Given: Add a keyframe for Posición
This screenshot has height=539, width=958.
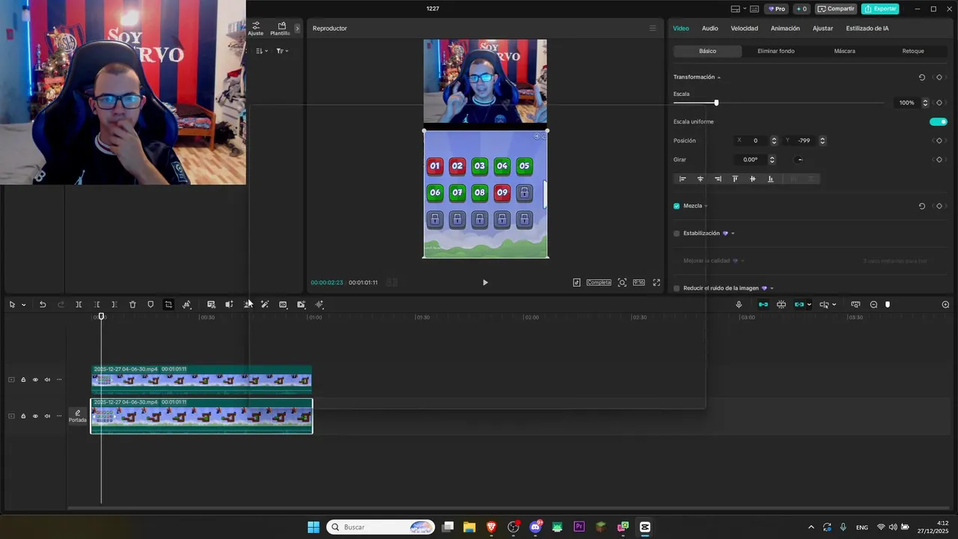Looking at the screenshot, I should 939,141.
